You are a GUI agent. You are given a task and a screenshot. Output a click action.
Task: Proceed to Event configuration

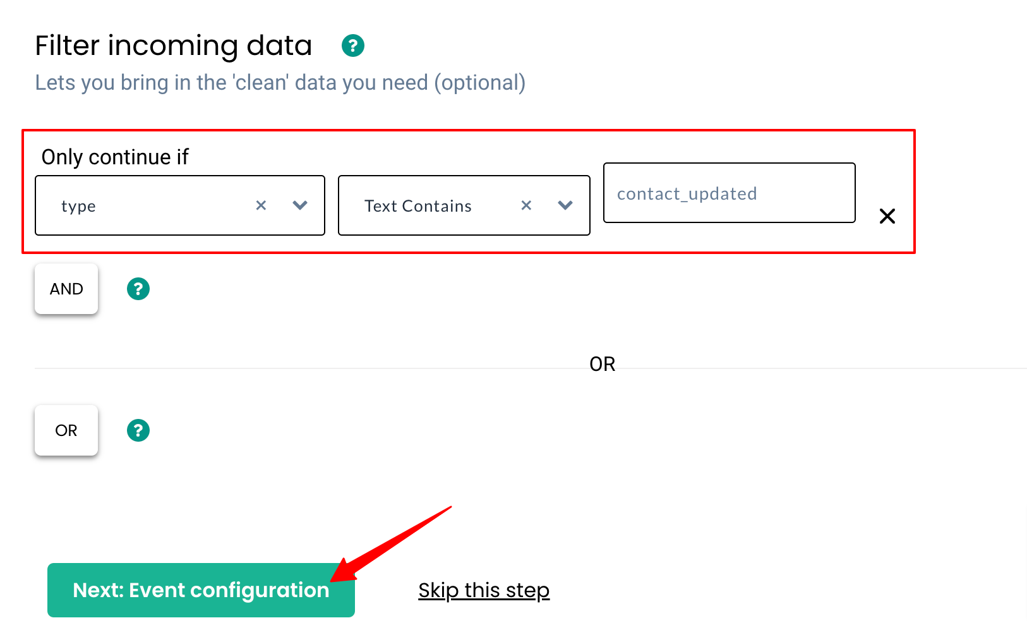point(200,590)
